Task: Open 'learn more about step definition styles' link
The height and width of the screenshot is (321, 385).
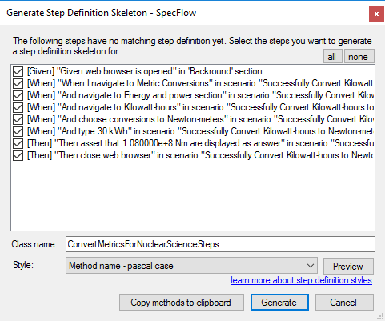Action: [301, 280]
